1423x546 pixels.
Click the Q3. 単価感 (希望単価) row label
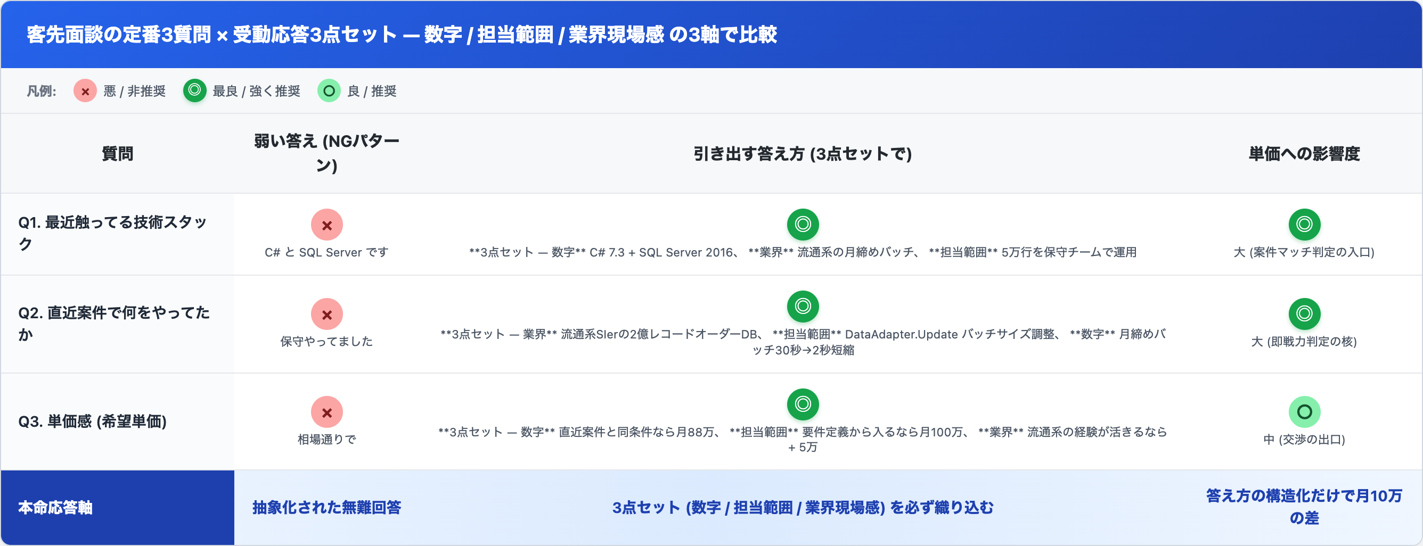pos(92,422)
